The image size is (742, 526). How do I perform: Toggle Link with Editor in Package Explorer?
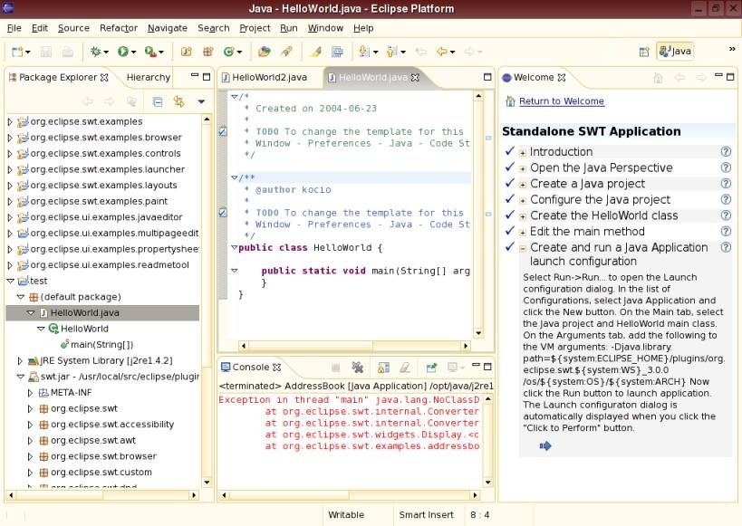point(178,101)
